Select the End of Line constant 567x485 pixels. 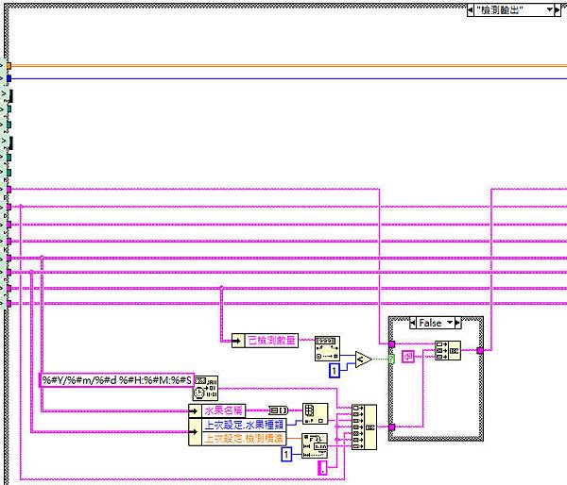pyautogui.click(x=408, y=357)
